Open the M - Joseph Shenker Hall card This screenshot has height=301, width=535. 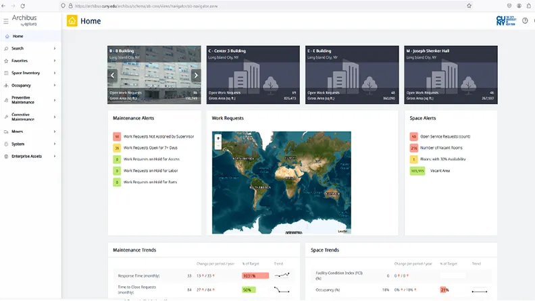[x=451, y=75]
